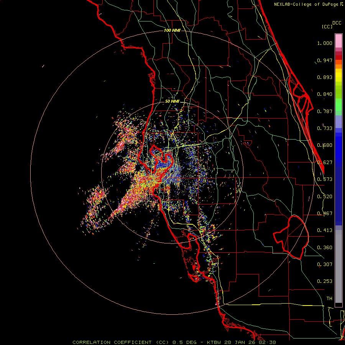Click the 0.733 legend value
Image resolution: width=345 pixels, height=345 pixels.
tap(325, 128)
